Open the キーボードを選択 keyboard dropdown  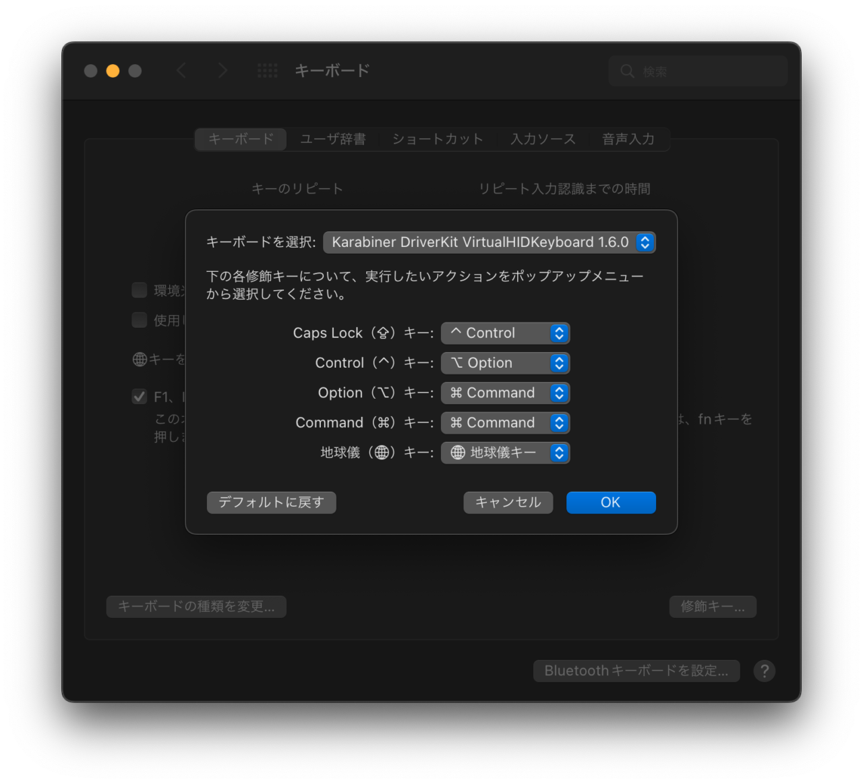(x=489, y=242)
